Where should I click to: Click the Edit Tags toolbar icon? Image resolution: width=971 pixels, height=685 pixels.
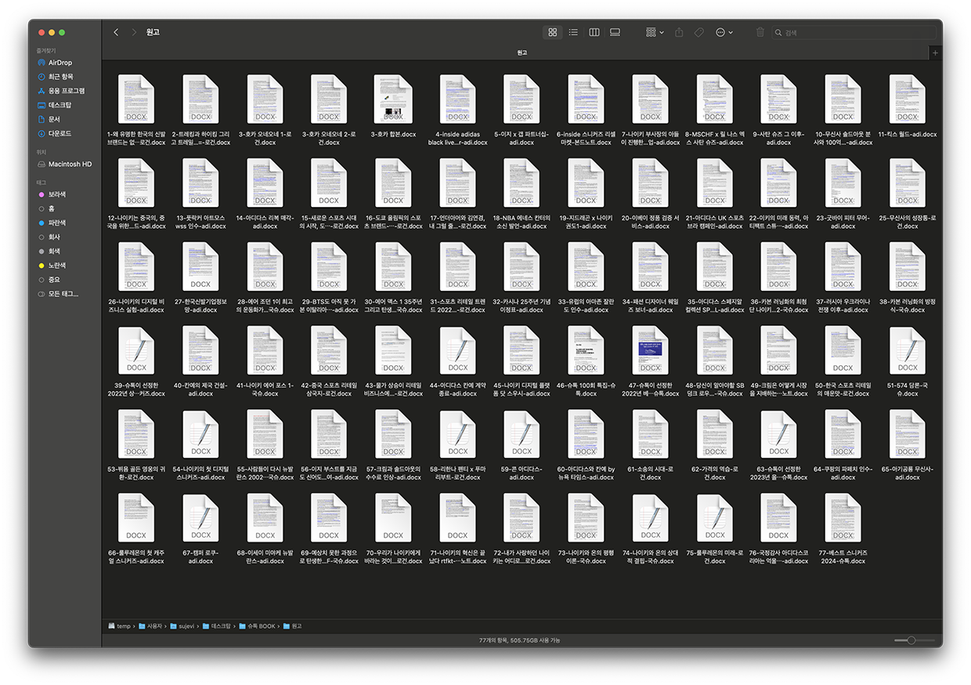[699, 32]
